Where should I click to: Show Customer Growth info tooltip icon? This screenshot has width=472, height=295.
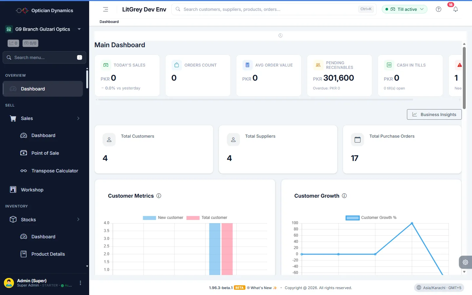(x=344, y=196)
